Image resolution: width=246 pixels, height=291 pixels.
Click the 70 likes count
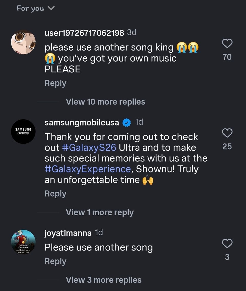pyautogui.click(x=227, y=57)
